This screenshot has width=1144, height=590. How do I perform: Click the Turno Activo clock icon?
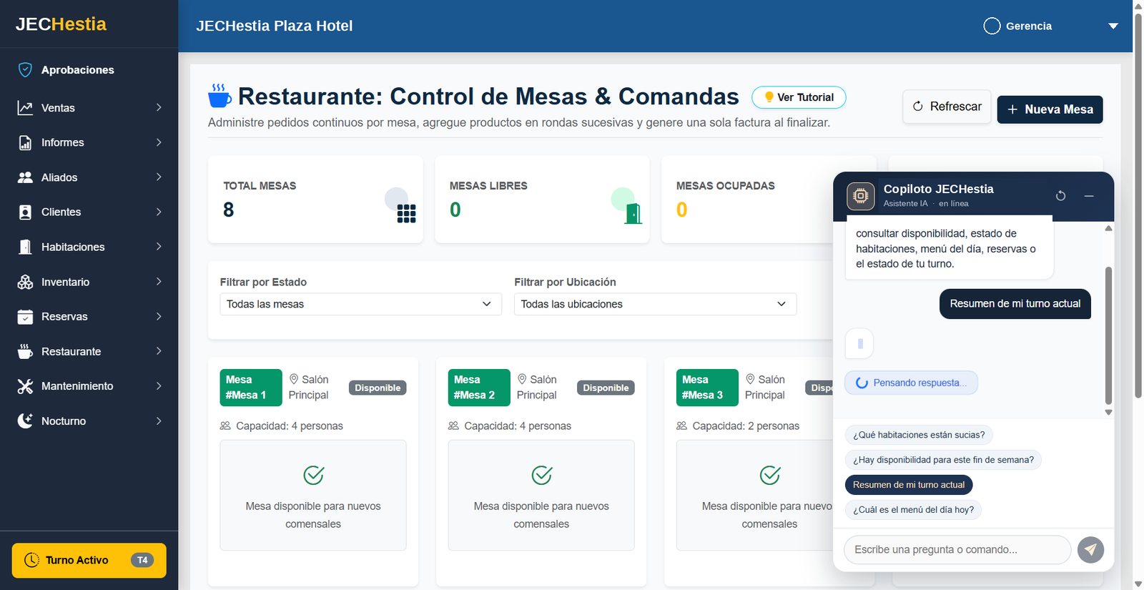pos(31,560)
